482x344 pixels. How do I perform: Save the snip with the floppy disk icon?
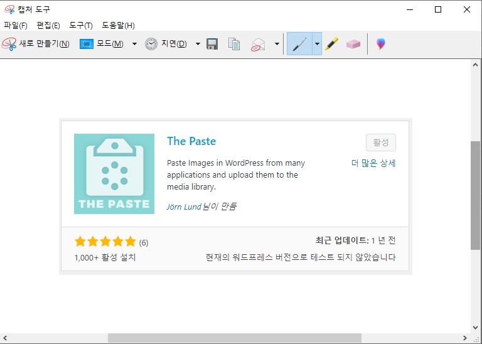point(212,44)
